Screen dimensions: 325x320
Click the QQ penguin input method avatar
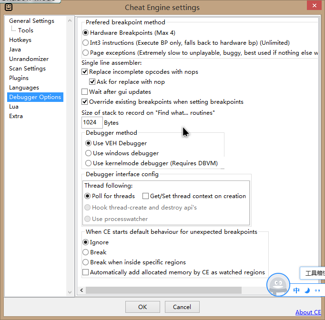tap(278, 285)
